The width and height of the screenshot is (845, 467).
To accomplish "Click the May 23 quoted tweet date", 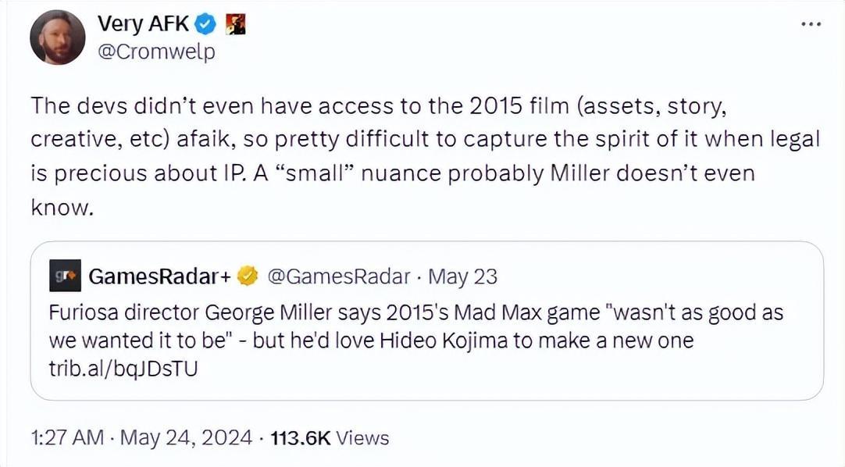I will tap(463, 276).
